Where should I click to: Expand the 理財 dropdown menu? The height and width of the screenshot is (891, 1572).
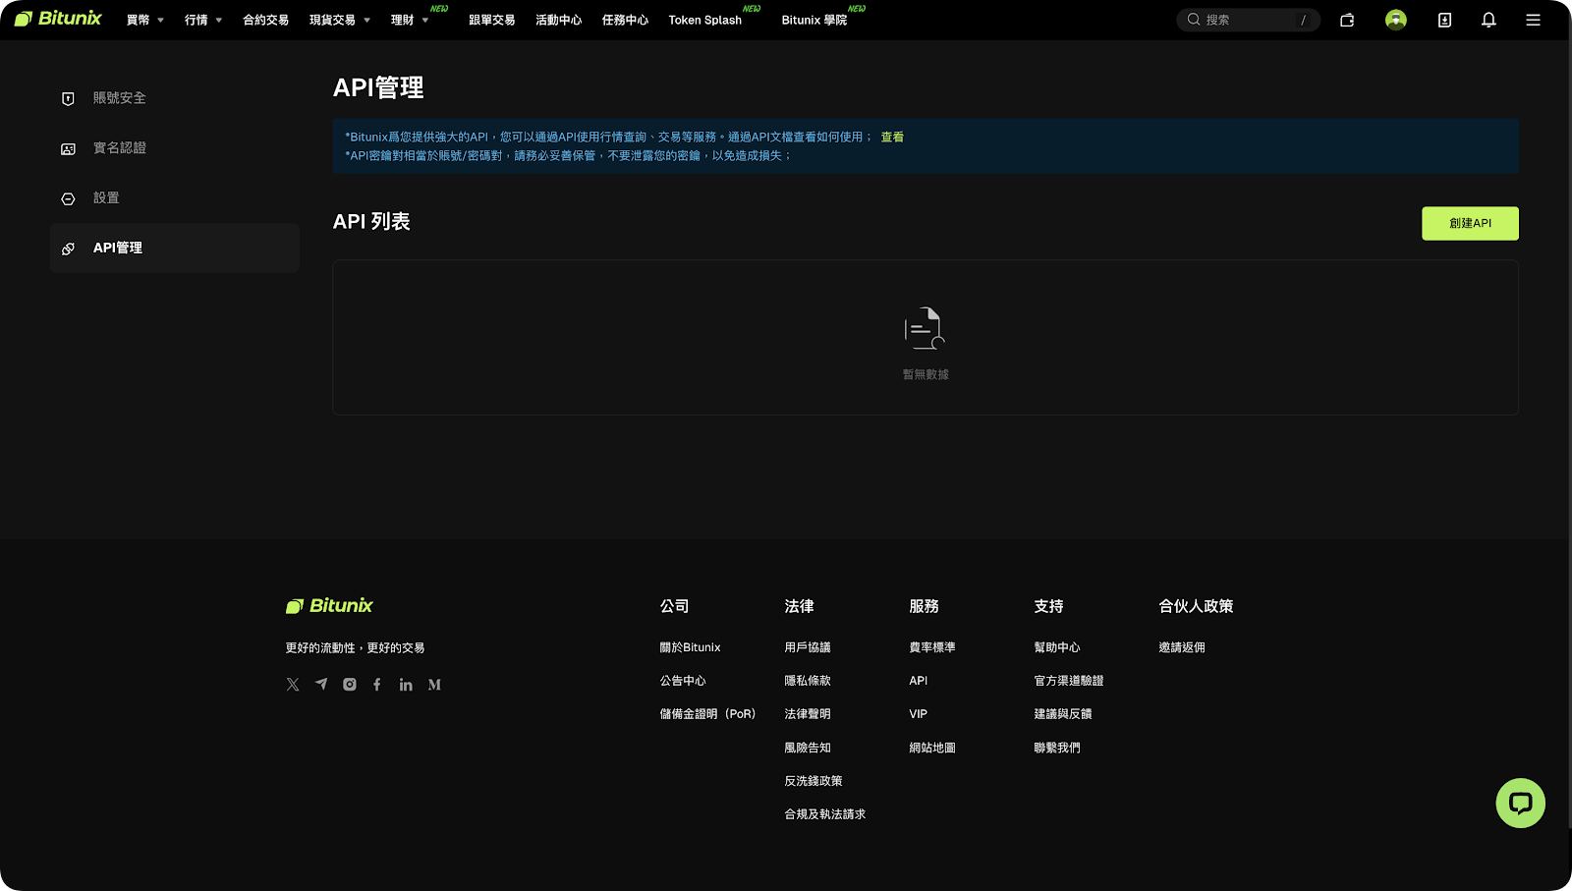pos(409,20)
